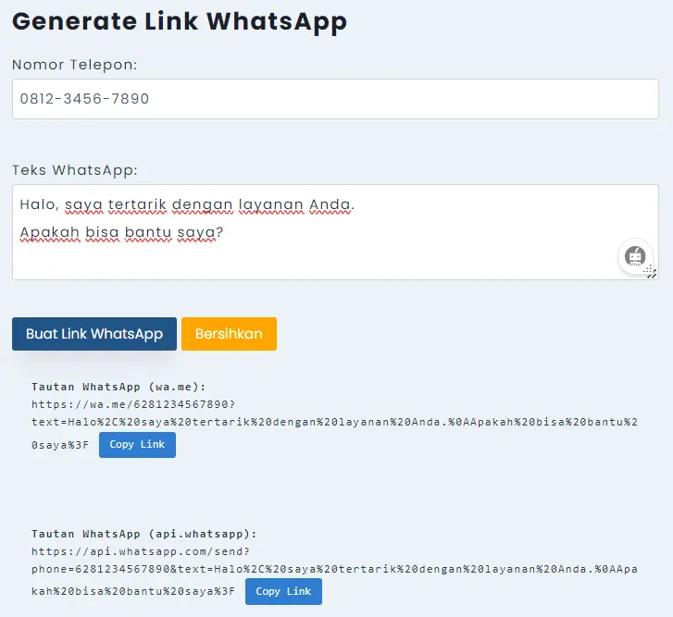The height and width of the screenshot is (617, 673).
Task: Click the 'Generate Link WhatsApp' heading
Action: [179, 21]
